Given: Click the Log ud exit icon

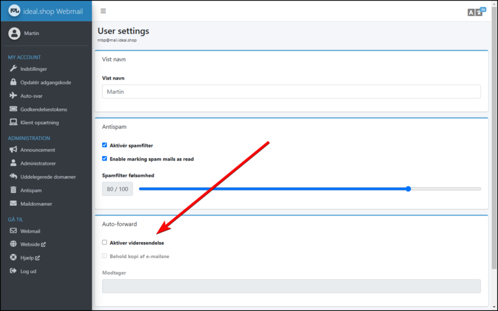Looking at the screenshot, I should coord(13,271).
